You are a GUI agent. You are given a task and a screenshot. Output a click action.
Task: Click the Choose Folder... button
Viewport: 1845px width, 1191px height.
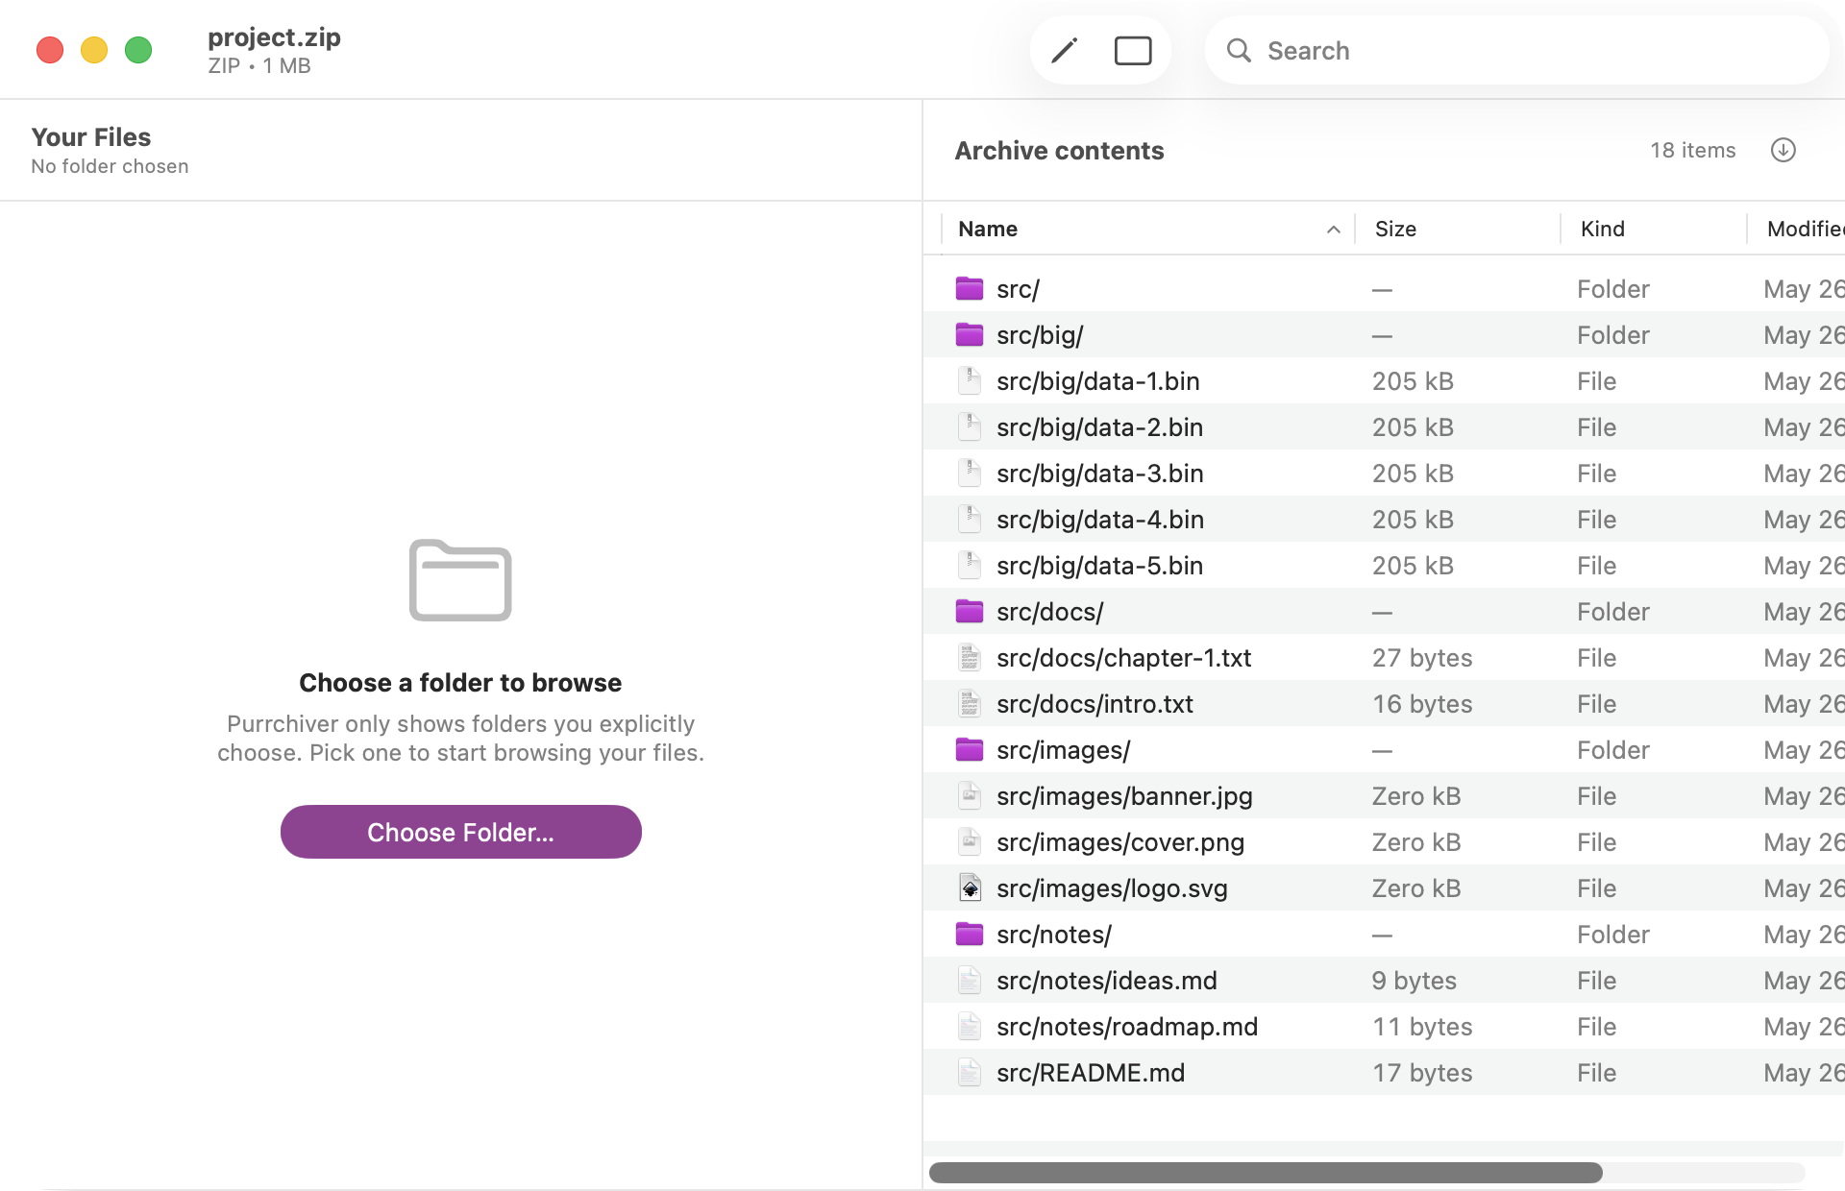pos(460,832)
